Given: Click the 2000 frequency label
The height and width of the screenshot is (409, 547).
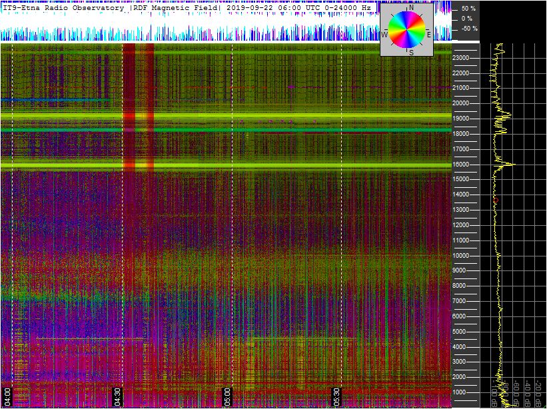Looking at the screenshot, I should [460, 377].
